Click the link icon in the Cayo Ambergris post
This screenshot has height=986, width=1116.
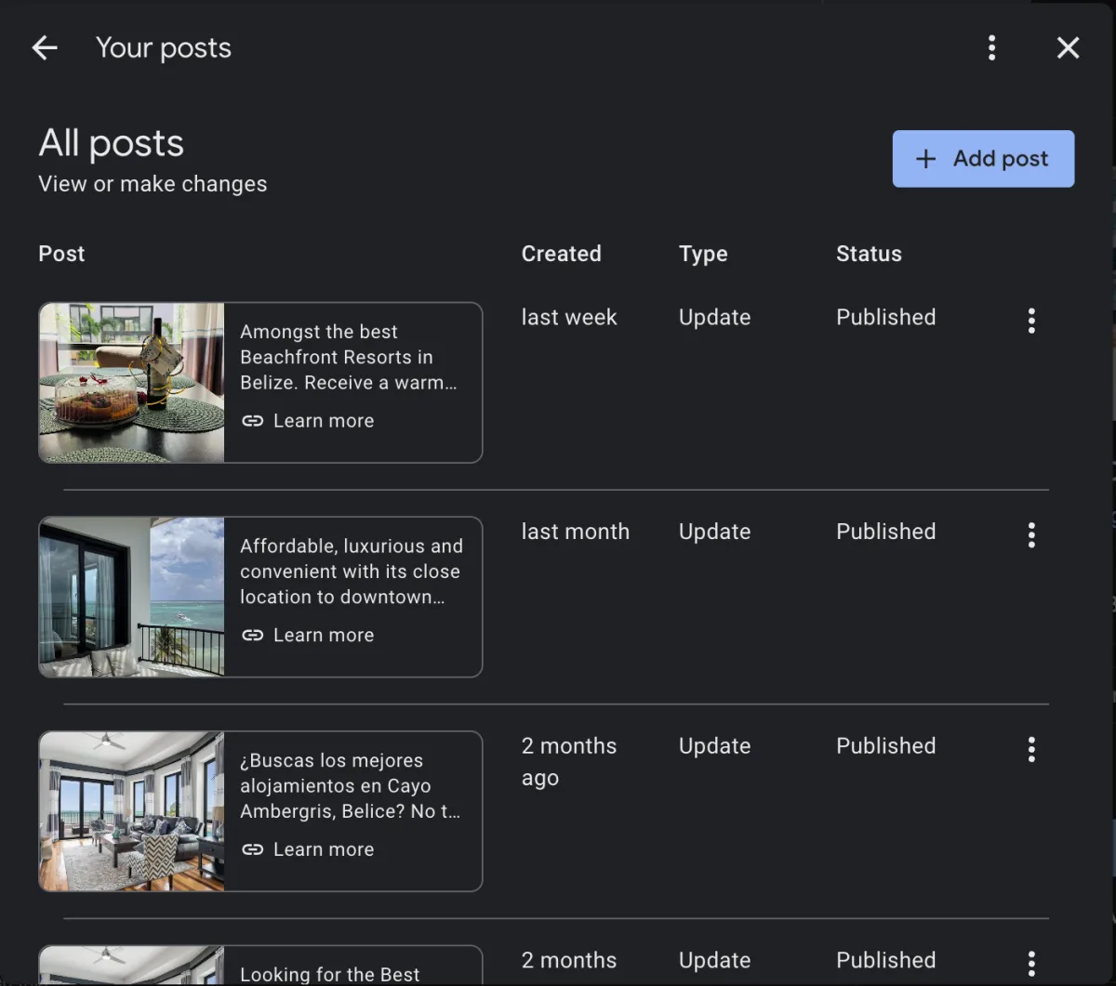[252, 850]
